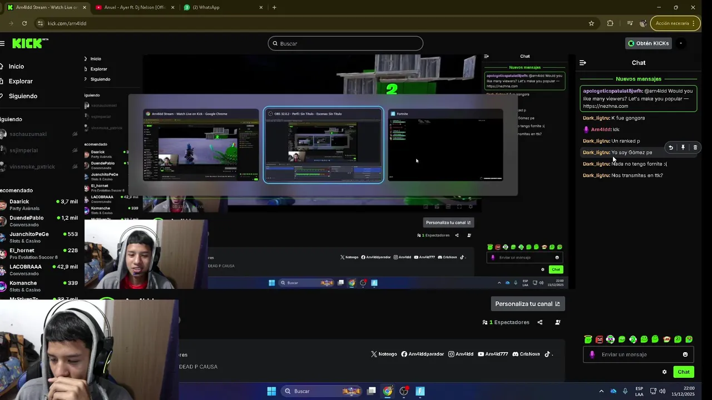The width and height of the screenshot is (712, 400).
Task: Open Fortnite from the taskbar
Action: coord(420,391)
